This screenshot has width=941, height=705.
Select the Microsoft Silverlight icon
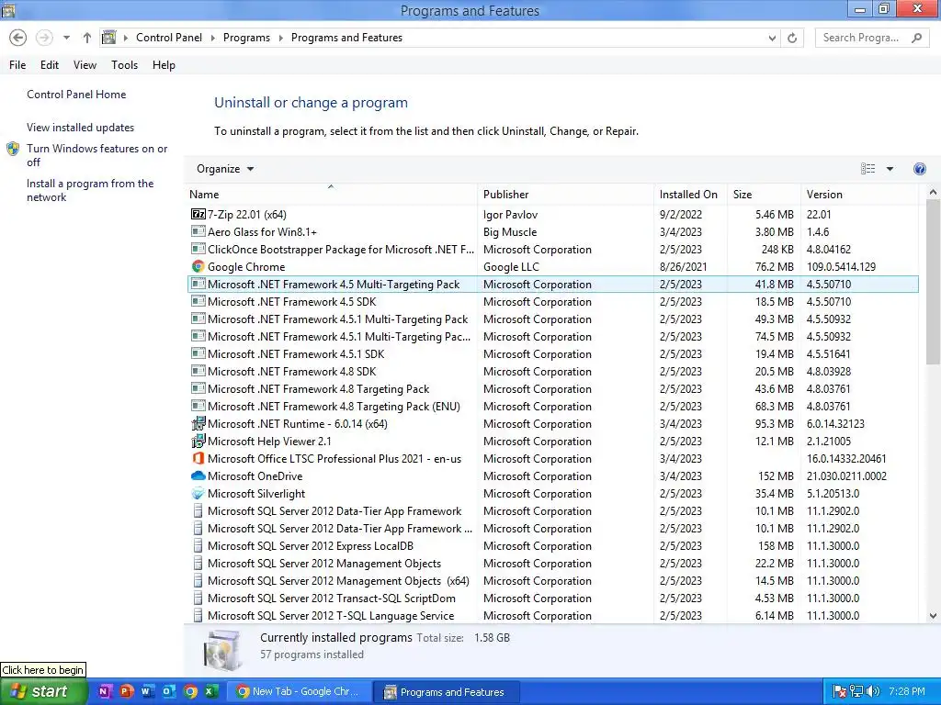(198, 493)
